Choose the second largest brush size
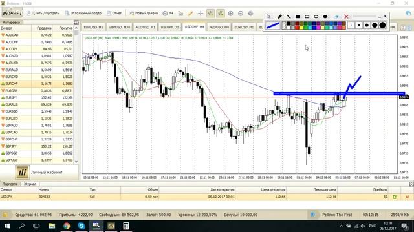The height and width of the screenshot is (232, 414). [x=375, y=26]
